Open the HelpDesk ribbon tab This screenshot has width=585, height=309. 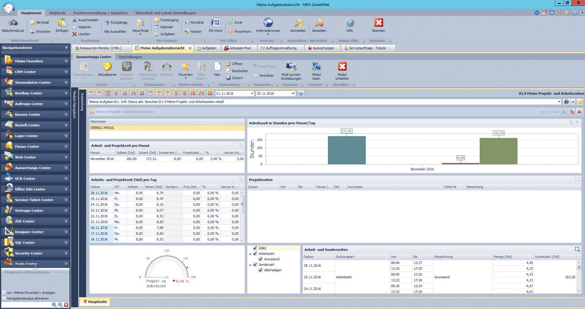(57, 13)
